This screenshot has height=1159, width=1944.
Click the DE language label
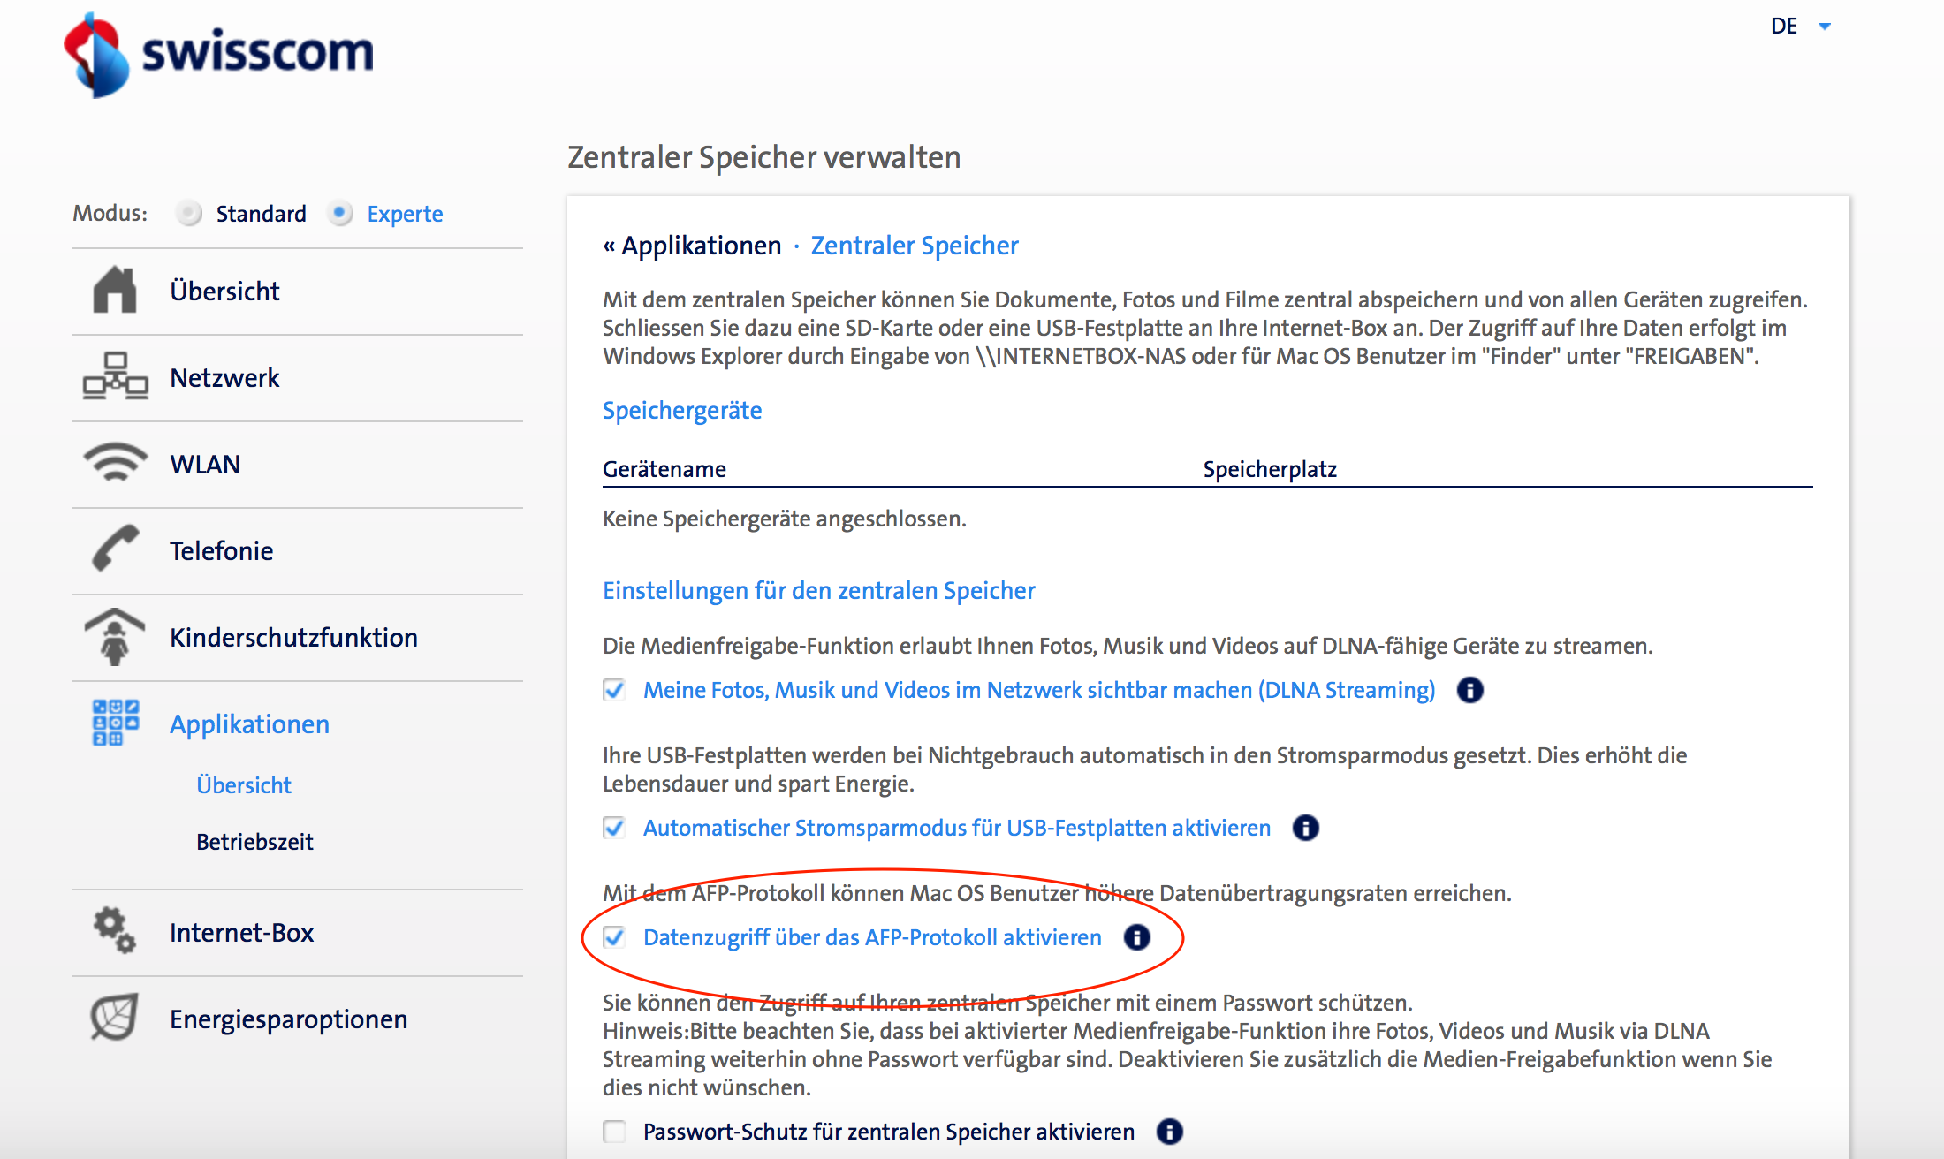[1784, 26]
